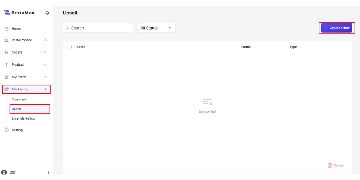Open notifications bell icon

(x=47, y=13)
